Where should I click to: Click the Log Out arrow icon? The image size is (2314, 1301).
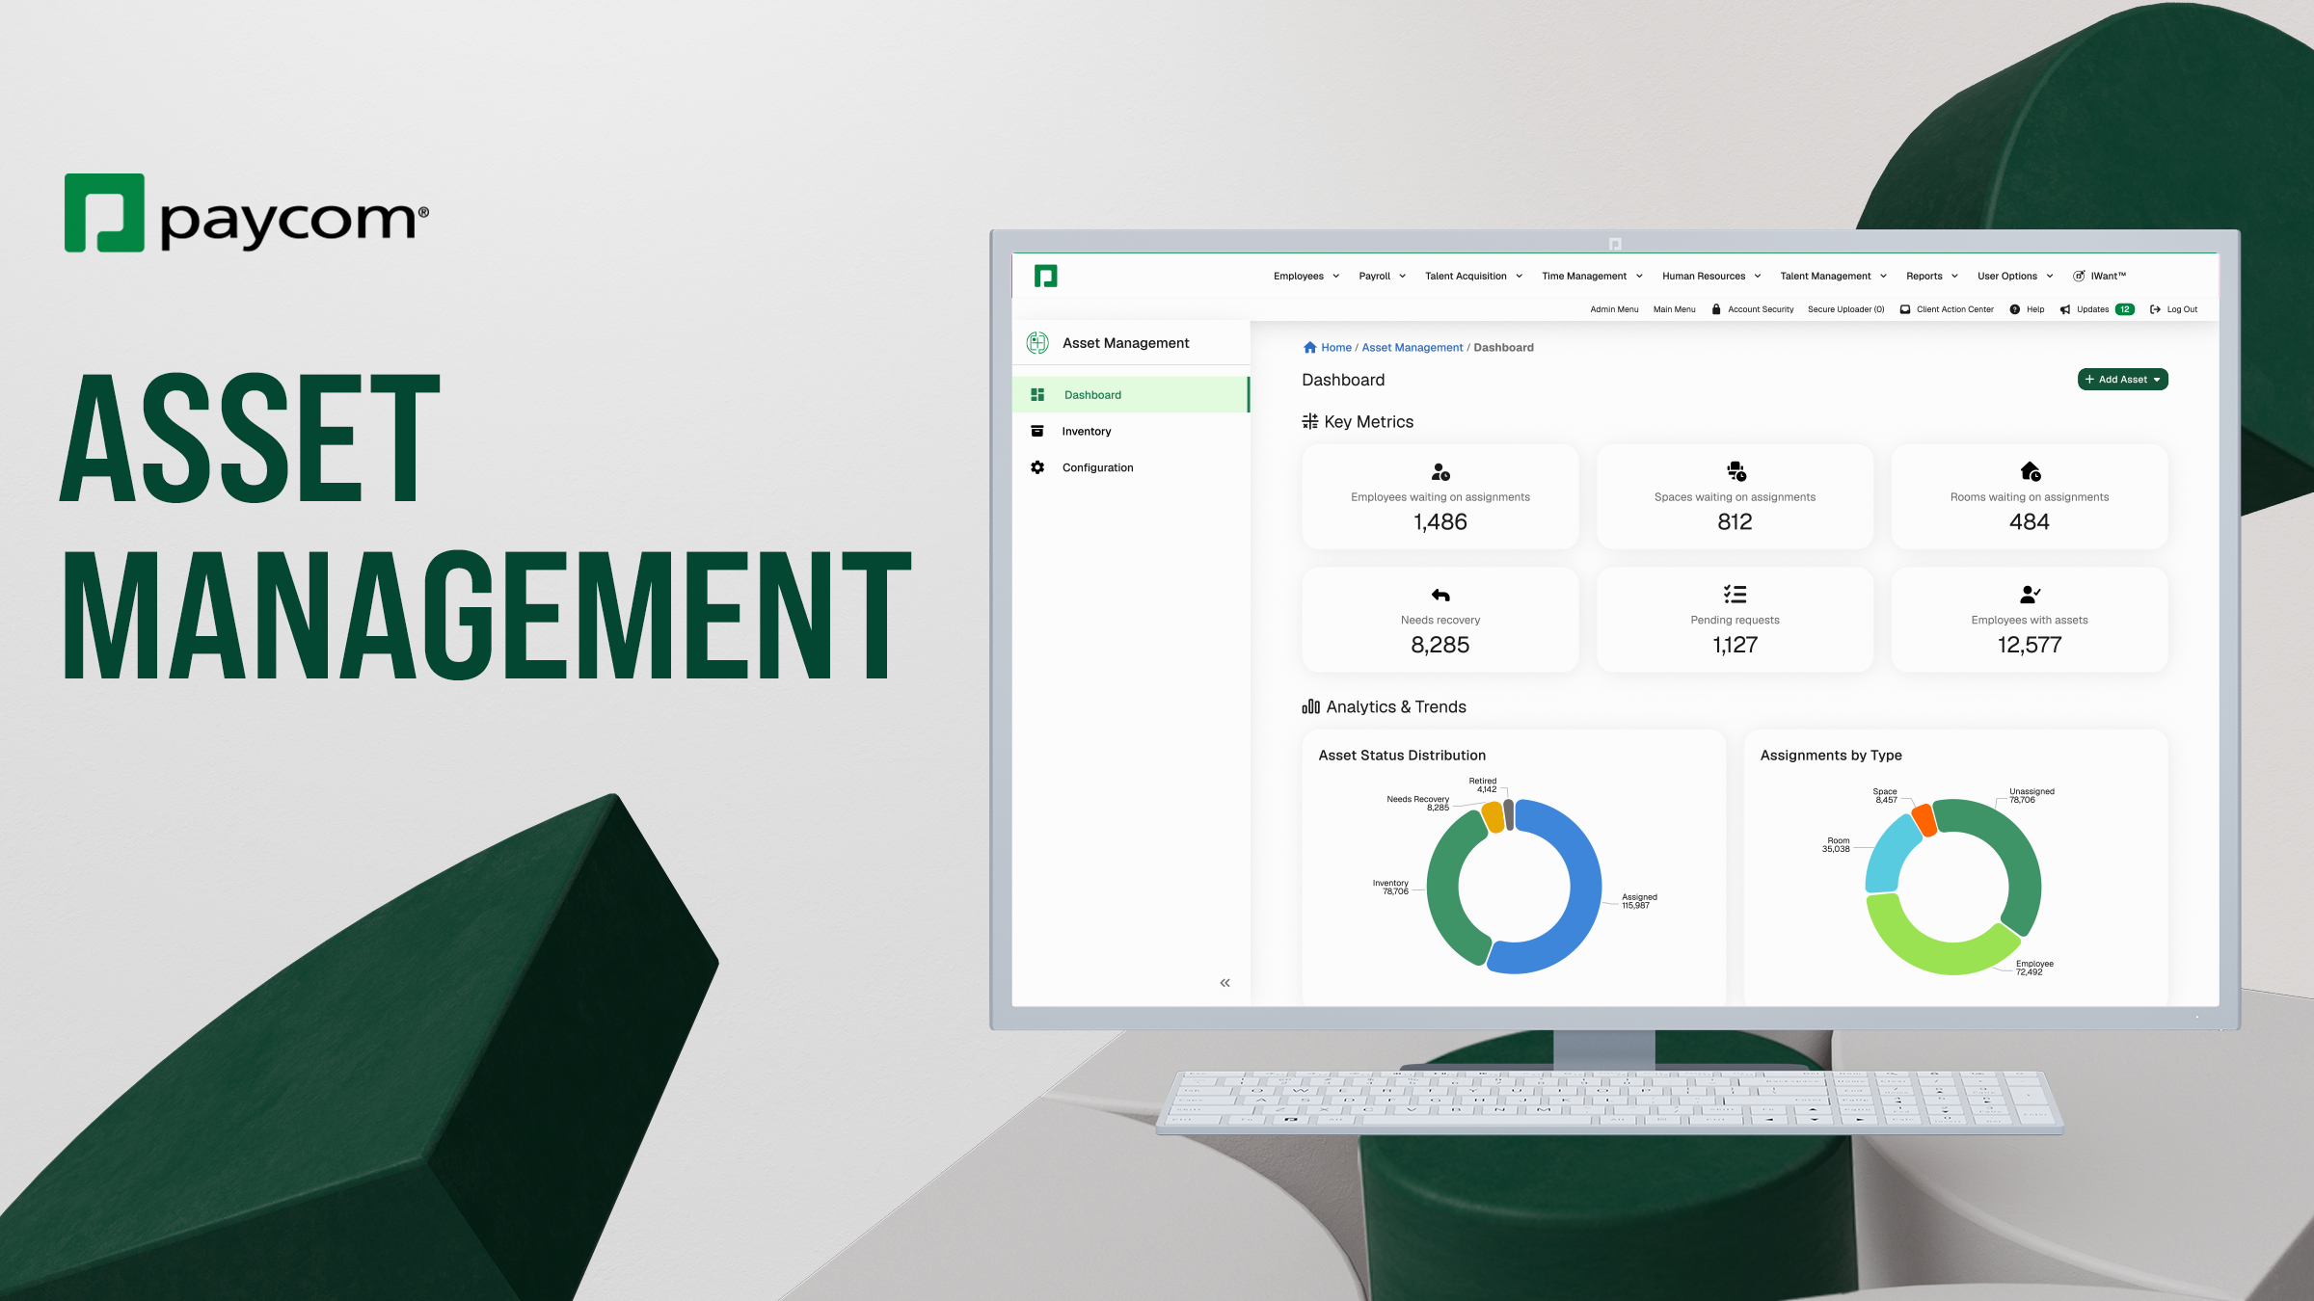coord(2155,309)
